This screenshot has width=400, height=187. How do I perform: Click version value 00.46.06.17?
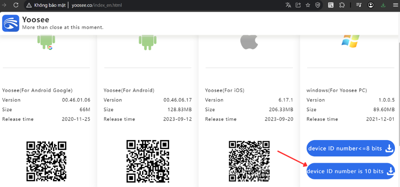pos(177,100)
